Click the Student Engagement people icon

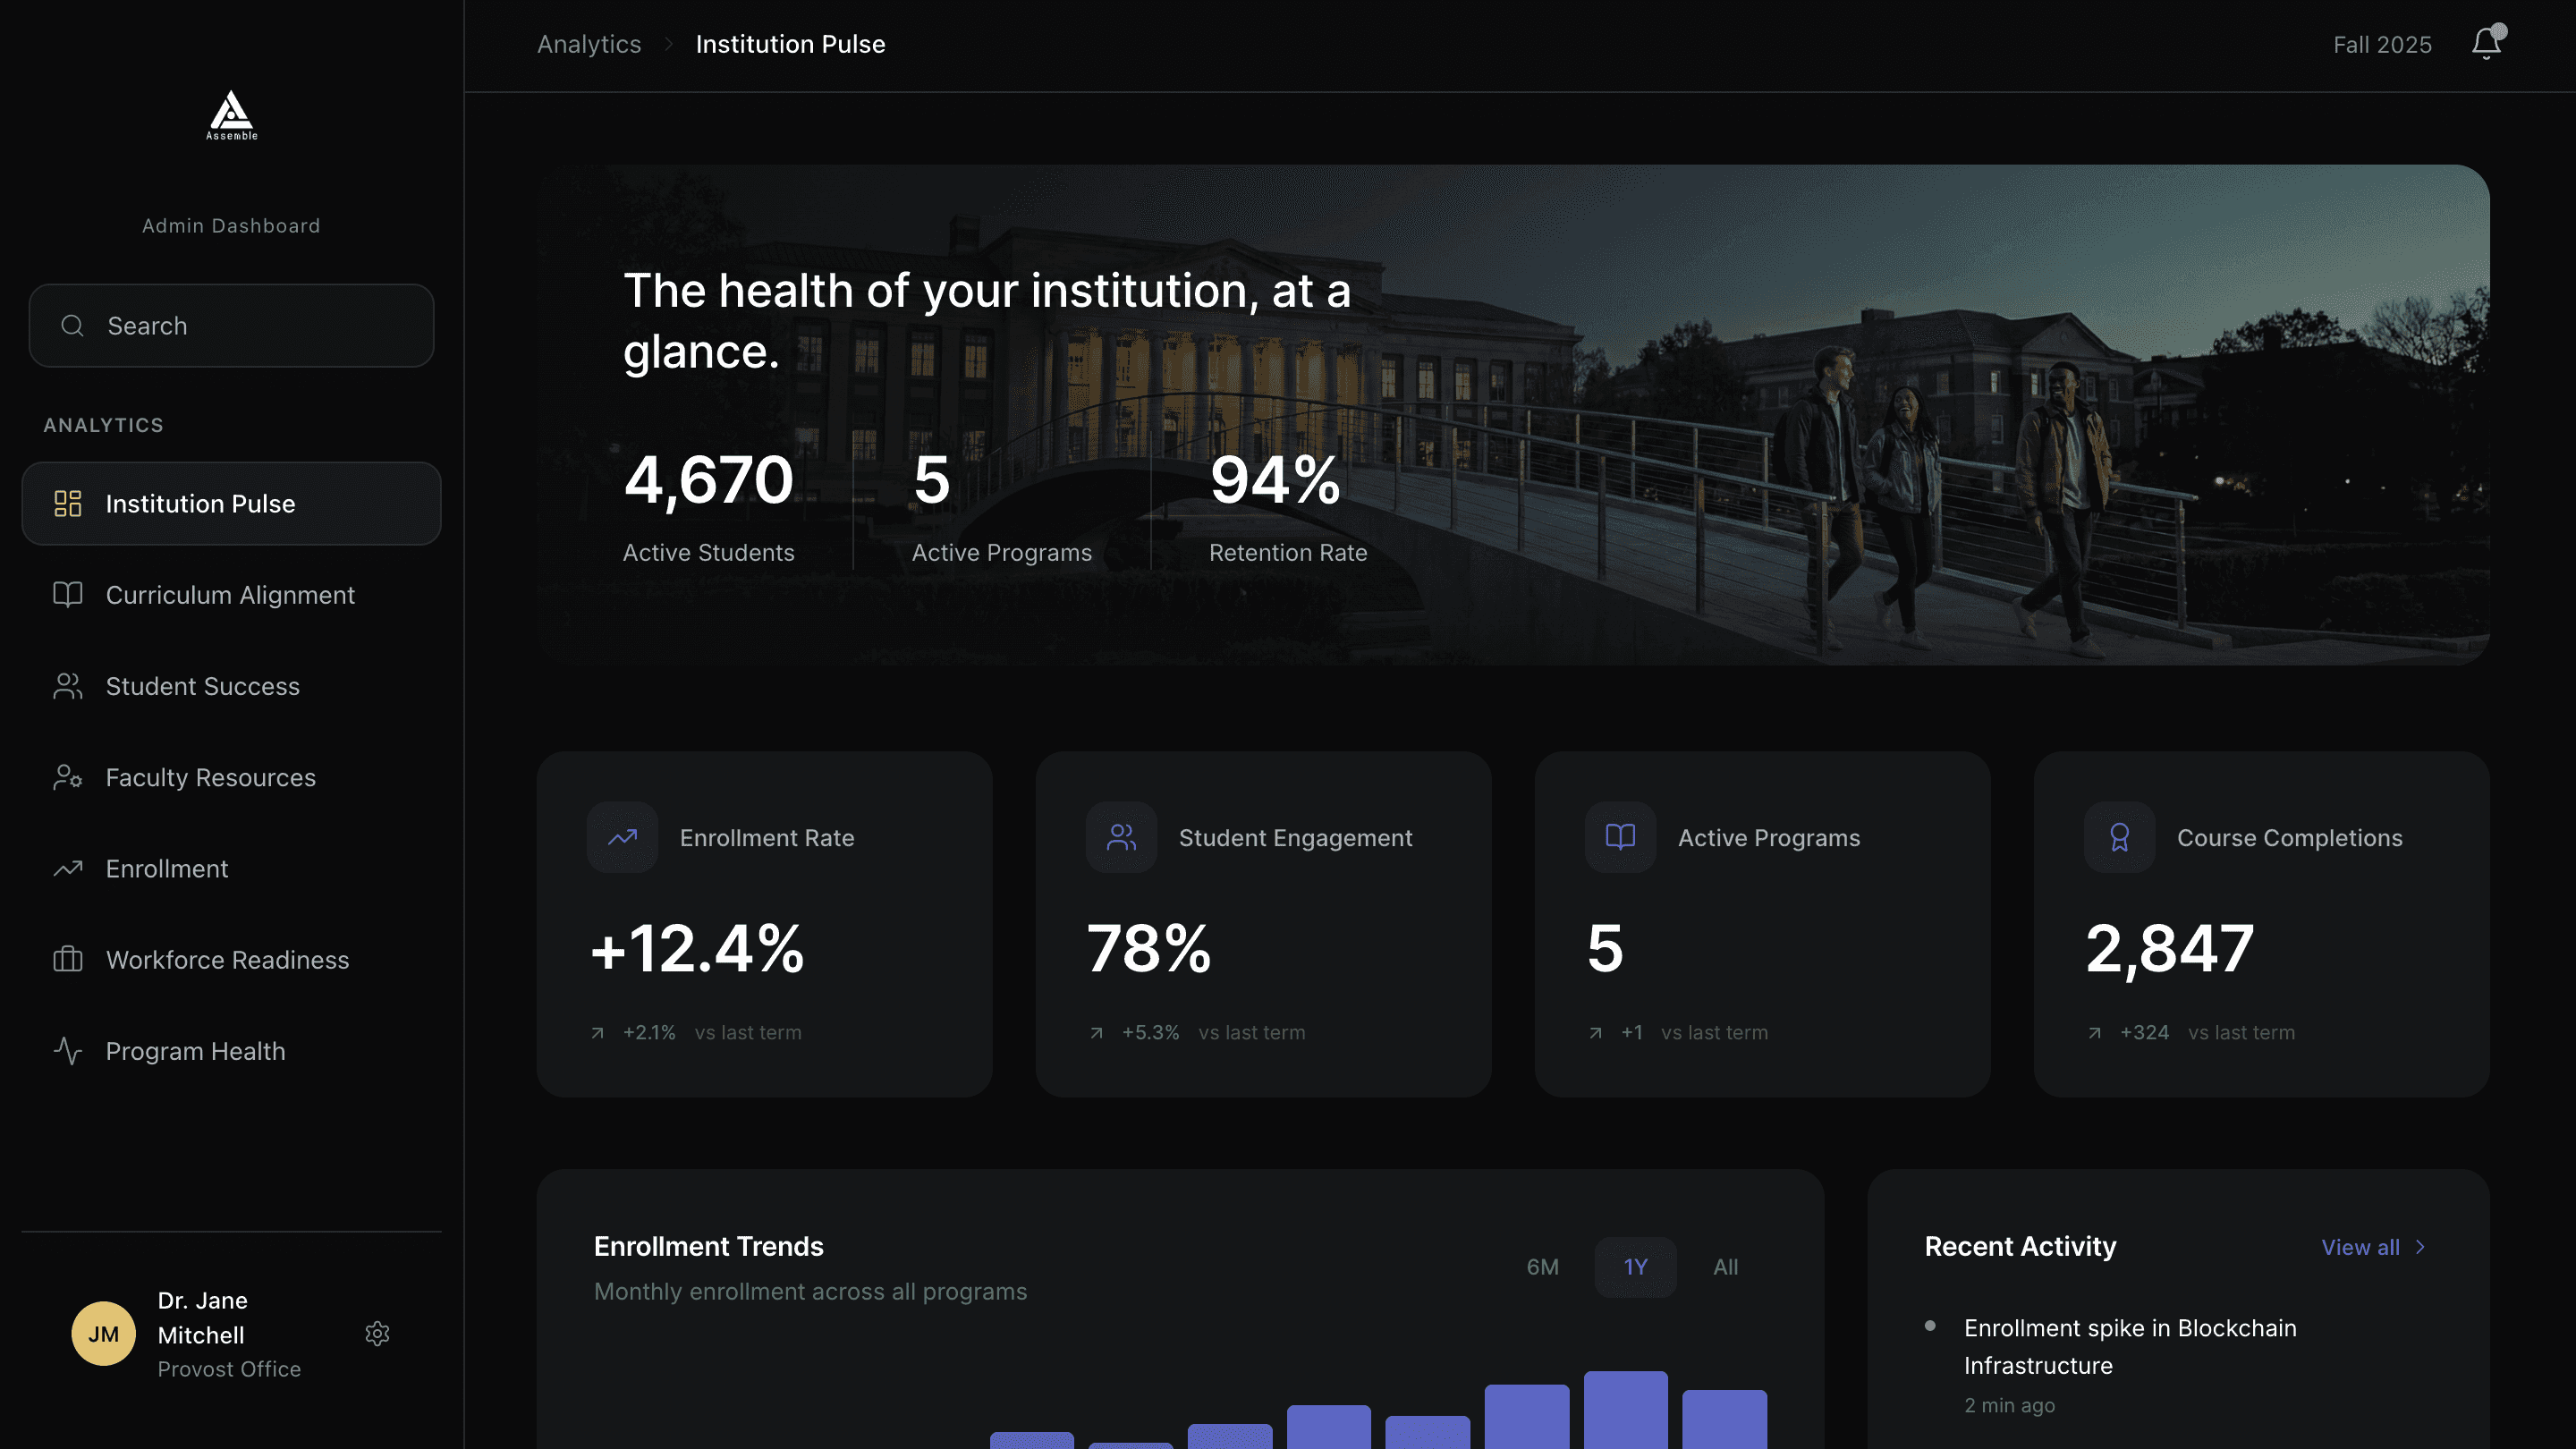(x=1121, y=837)
